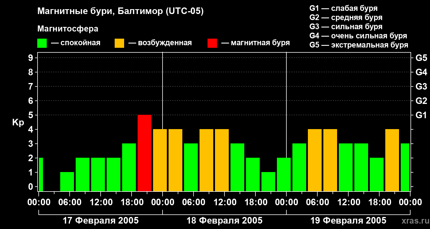Click the date label '19 Февраля 2005'
Screen dimensions: 430x229
pyautogui.click(x=348, y=221)
